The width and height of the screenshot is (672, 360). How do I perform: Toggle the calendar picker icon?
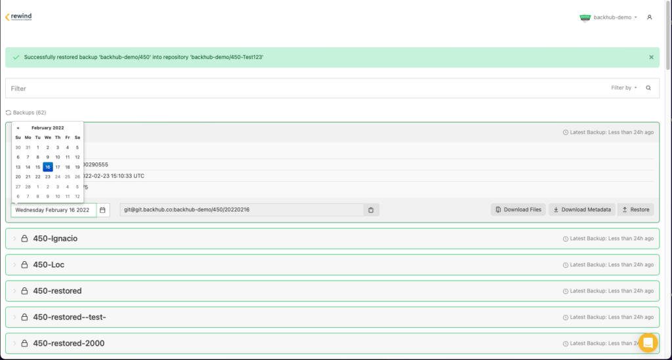point(103,210)
